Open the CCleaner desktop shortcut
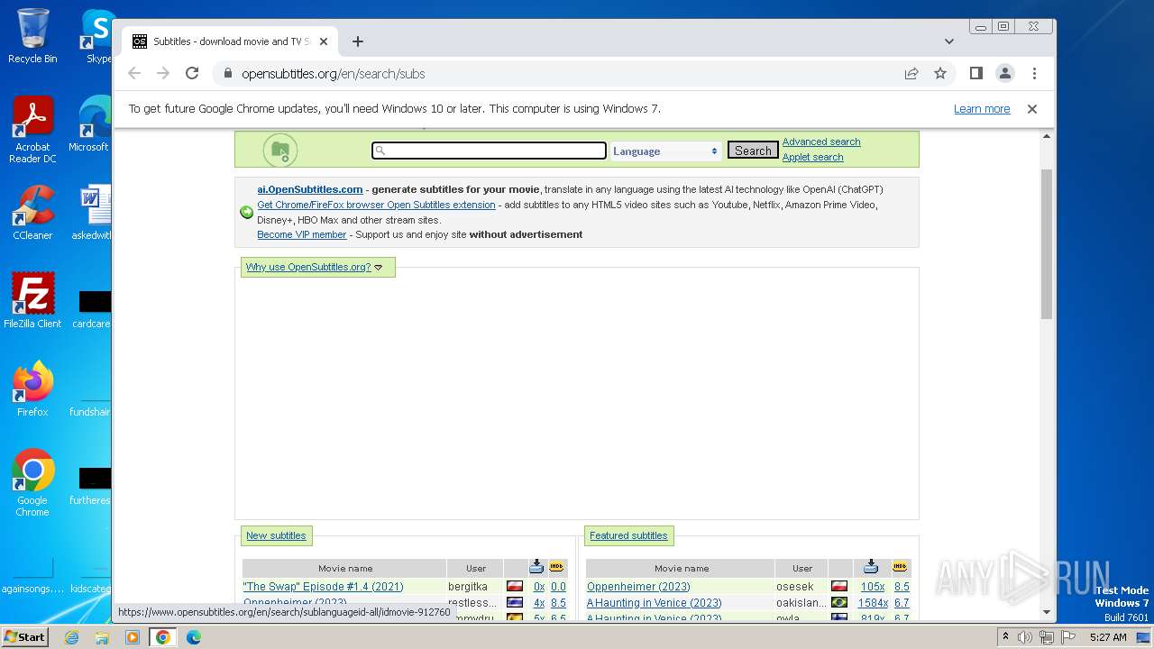 coord(32,214)
